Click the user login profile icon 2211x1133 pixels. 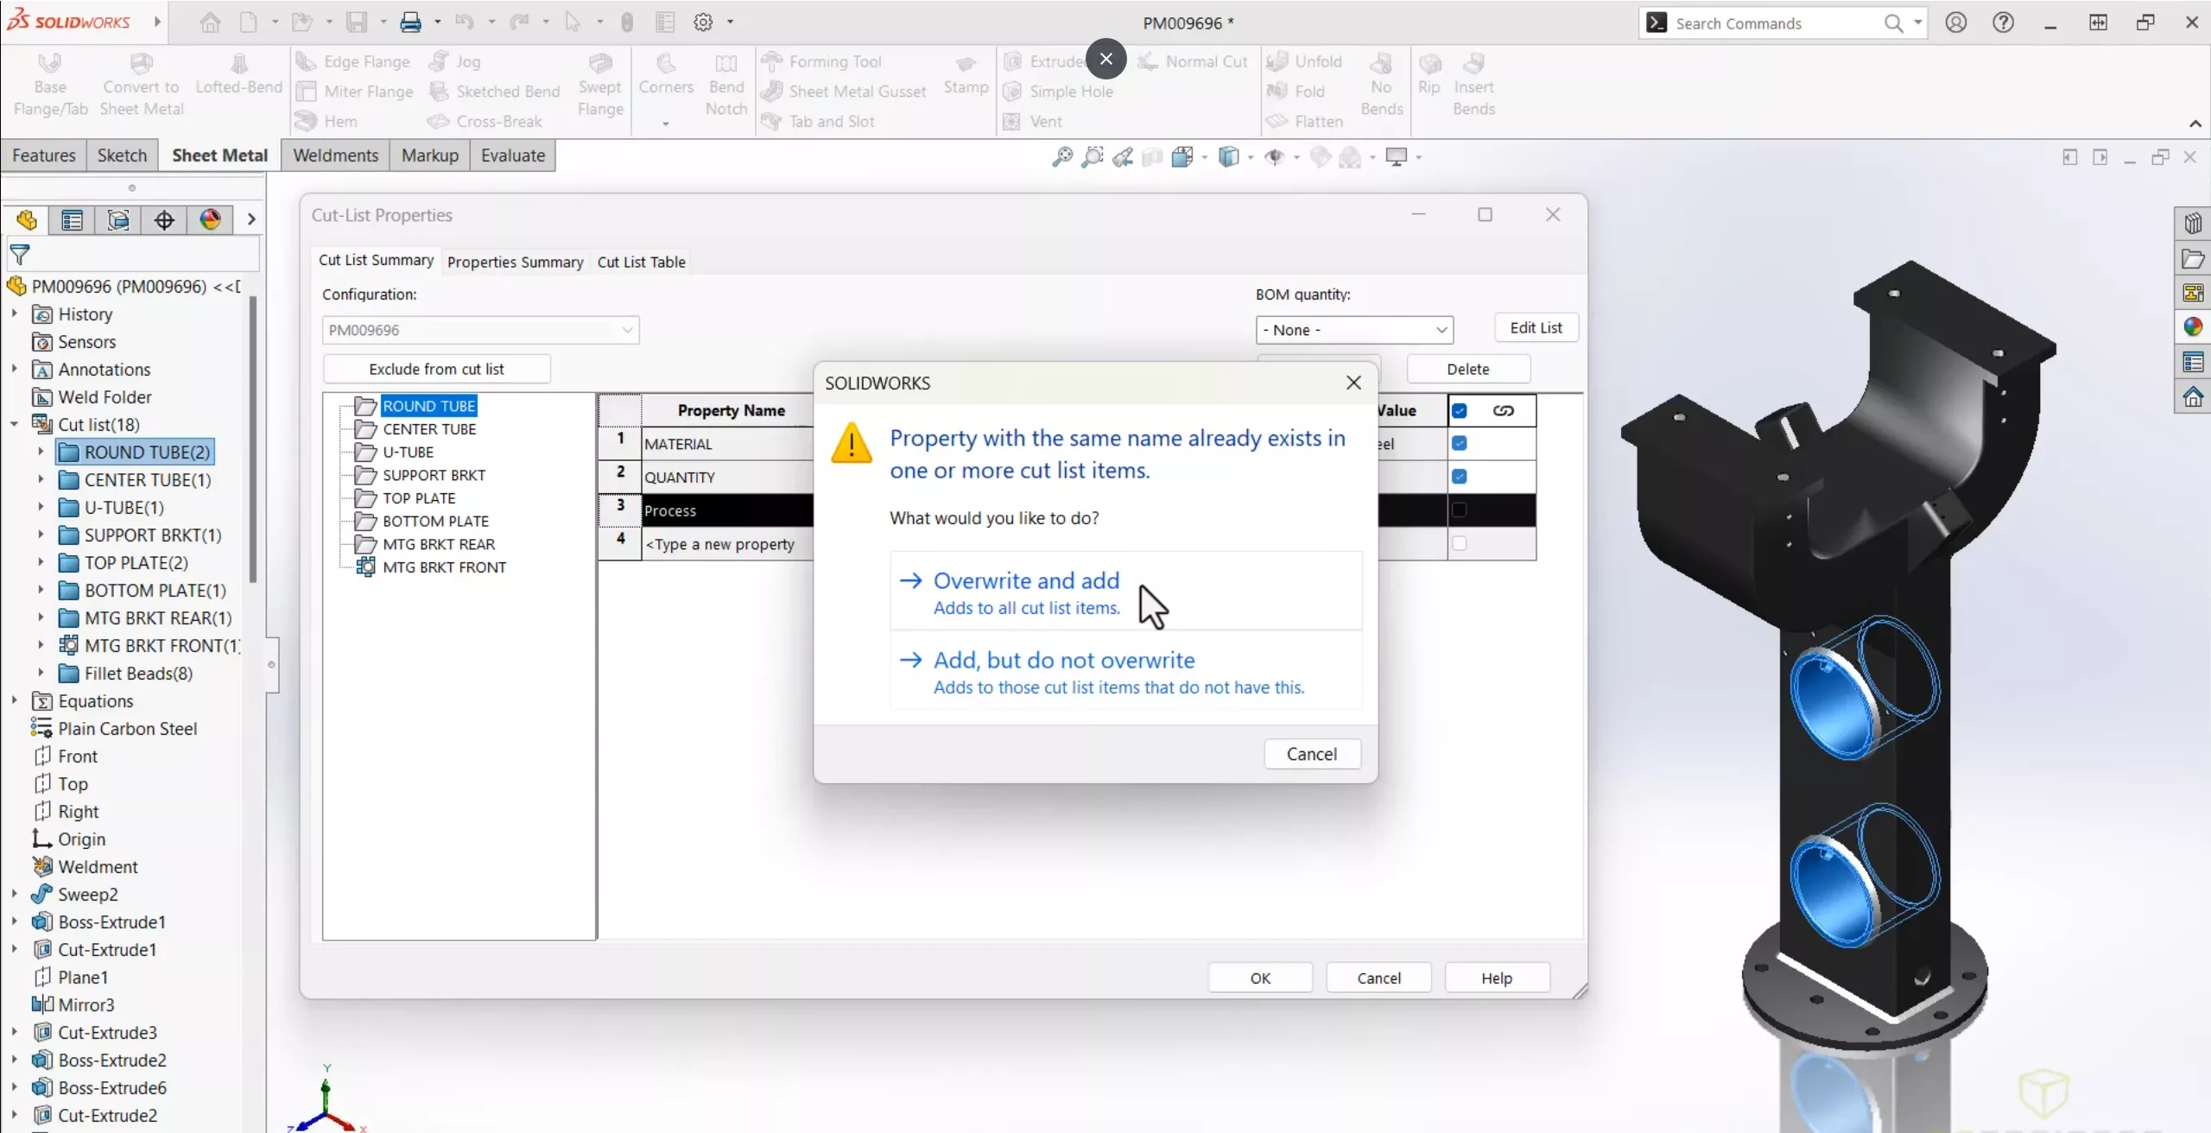(1956, 22)
